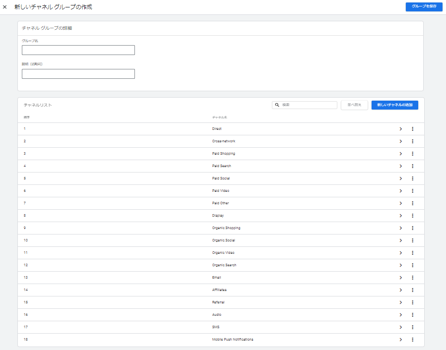Click the グループを保存 button
Screen dimensions: 446x350
click(x=424, y=7)
